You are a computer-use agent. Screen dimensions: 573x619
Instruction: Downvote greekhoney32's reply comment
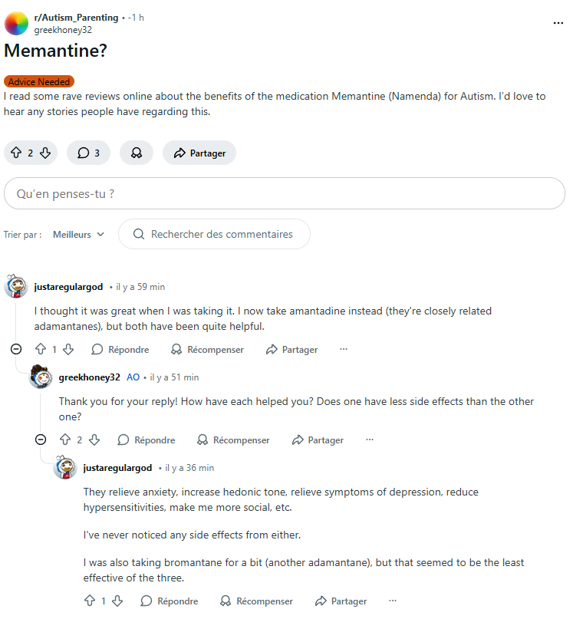[x=94, y=440]
